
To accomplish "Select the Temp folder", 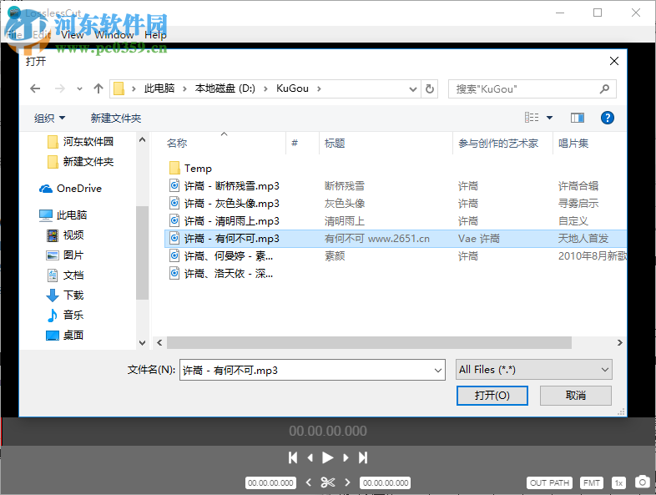I will tap(191, 169).
